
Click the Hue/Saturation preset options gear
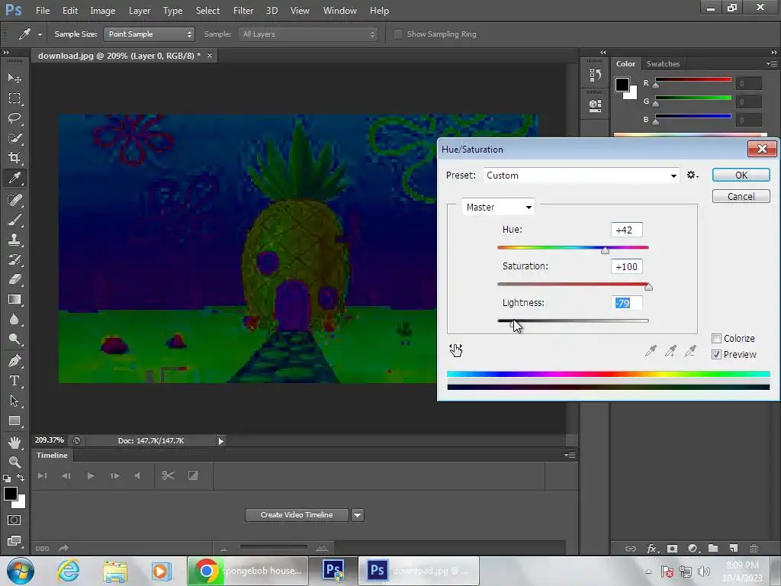tap(693, 175)
